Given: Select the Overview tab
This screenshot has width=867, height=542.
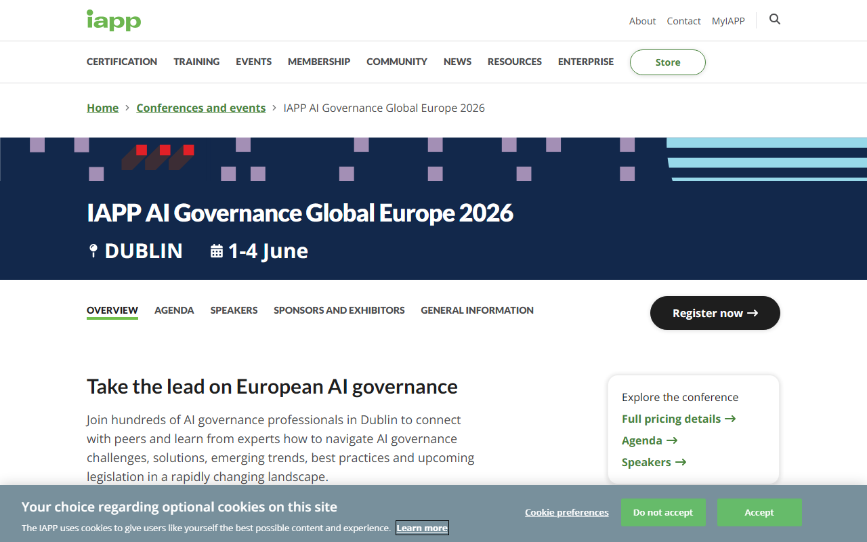Looking at the screenshot, I should point(112,310).
